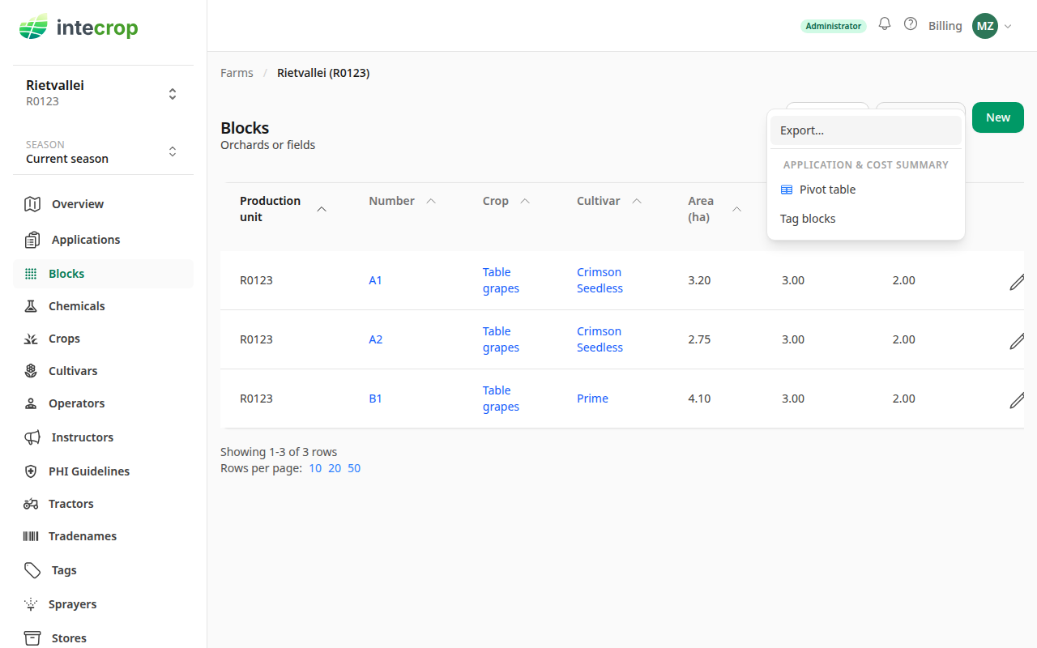Go to Farms breadcrumb
Screen dimensions: 1037x648
[237, 73]
